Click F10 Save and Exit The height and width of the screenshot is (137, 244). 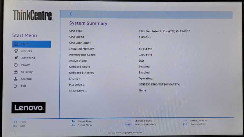[x=194, y=124]
